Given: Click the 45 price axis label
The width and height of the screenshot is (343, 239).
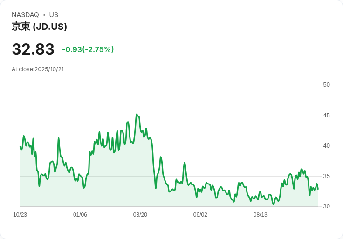Looking at the screenshot, I should [326, 116].
